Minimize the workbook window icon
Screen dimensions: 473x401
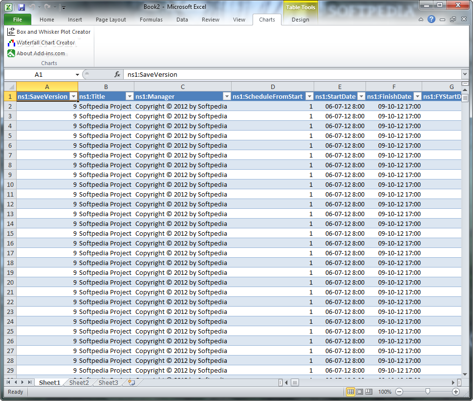click(x=443, y=20)
